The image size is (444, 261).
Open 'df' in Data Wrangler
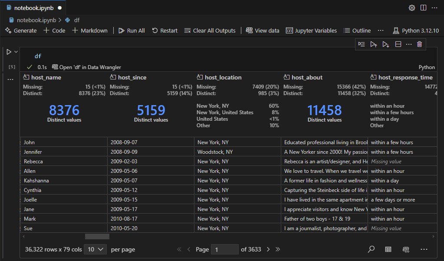(86, 67)
